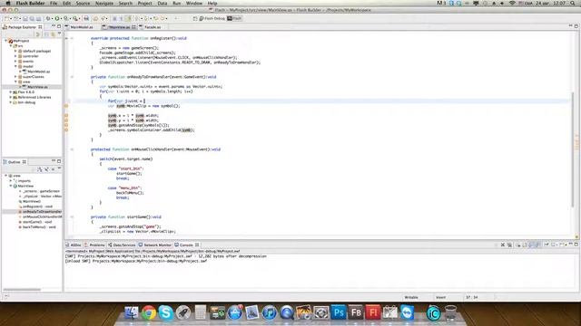Expand the controller package
Image resolution: width=581 pixels, height=326 pixels.
[15, 56]
